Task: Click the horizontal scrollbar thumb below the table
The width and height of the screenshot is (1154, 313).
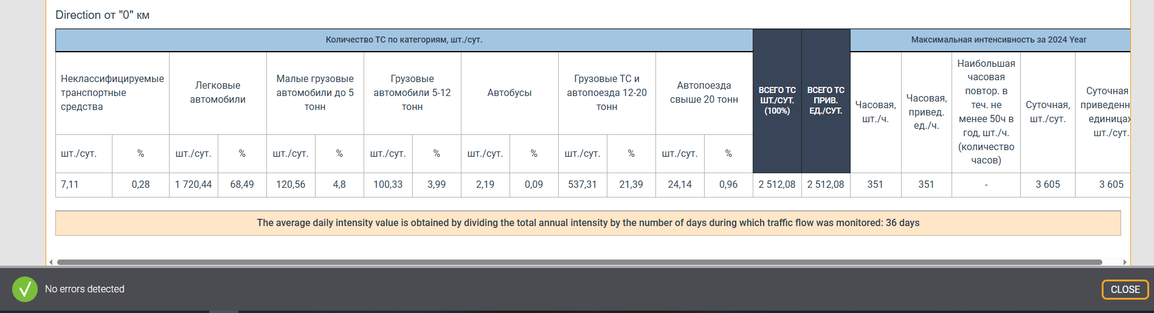Action: point(578,263)
